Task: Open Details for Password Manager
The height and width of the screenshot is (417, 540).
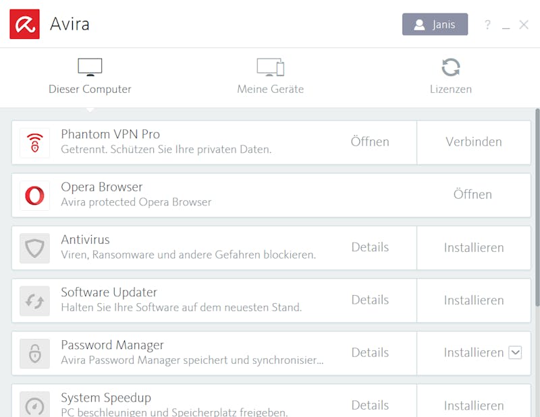Action: (370, 353)
